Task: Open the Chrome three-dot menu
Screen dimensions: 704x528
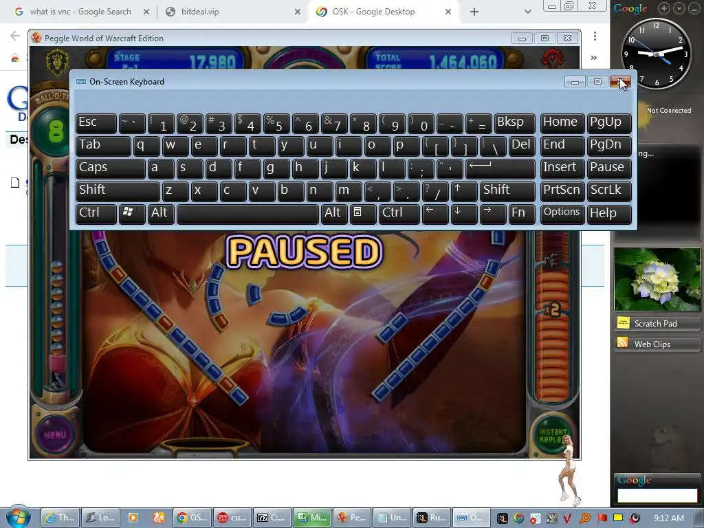Action: pos(595,36)
